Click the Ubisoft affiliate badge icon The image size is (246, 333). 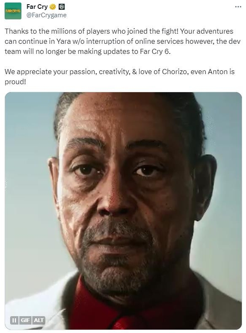[62, 7]
